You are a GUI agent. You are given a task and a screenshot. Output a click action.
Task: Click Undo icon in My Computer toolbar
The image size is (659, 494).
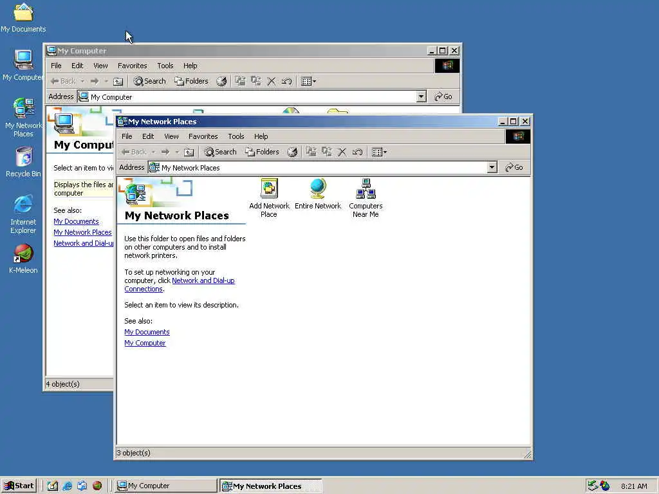click(287, 81)
